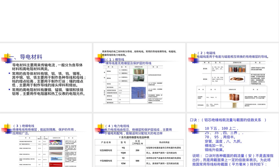Select the 中型橡套电缆 table cell
This screenshot has height=167, width=279.
[x=106, y=161]
